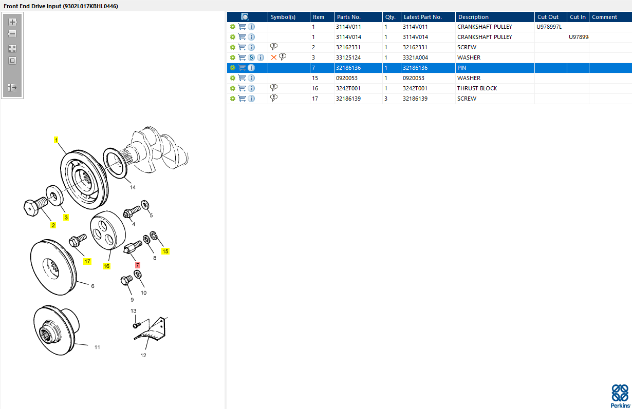Open note bubble symbol for part 32162331
Image resolution: width=632 pixels, height=409 pixels.
point(274,47)
